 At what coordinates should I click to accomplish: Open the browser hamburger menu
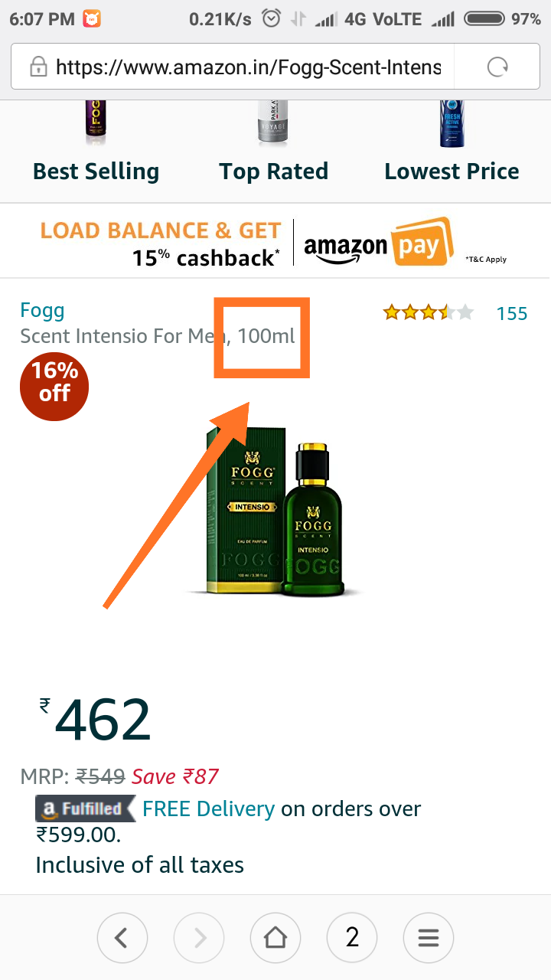tap(429, 937)
